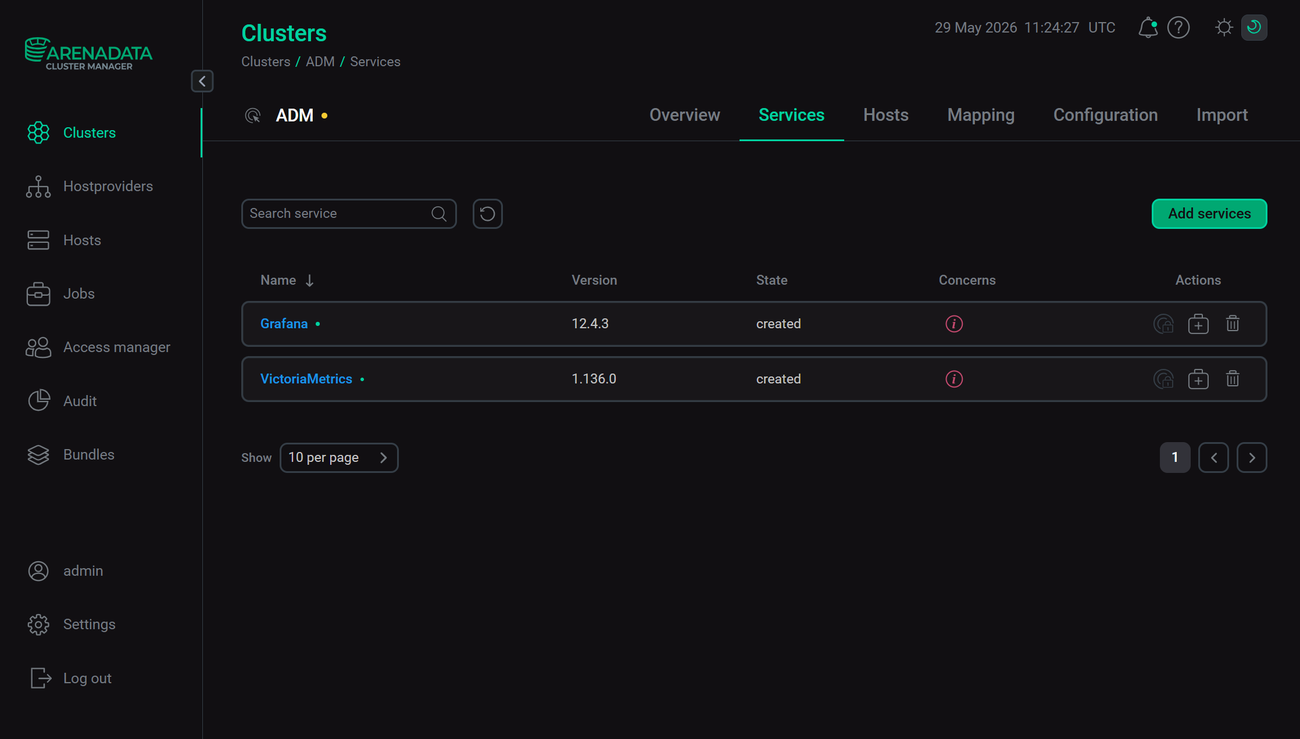This screenshot has width=1300, height=739.
Task: Sort by the Name column arrow
Action: coord(309,281)
